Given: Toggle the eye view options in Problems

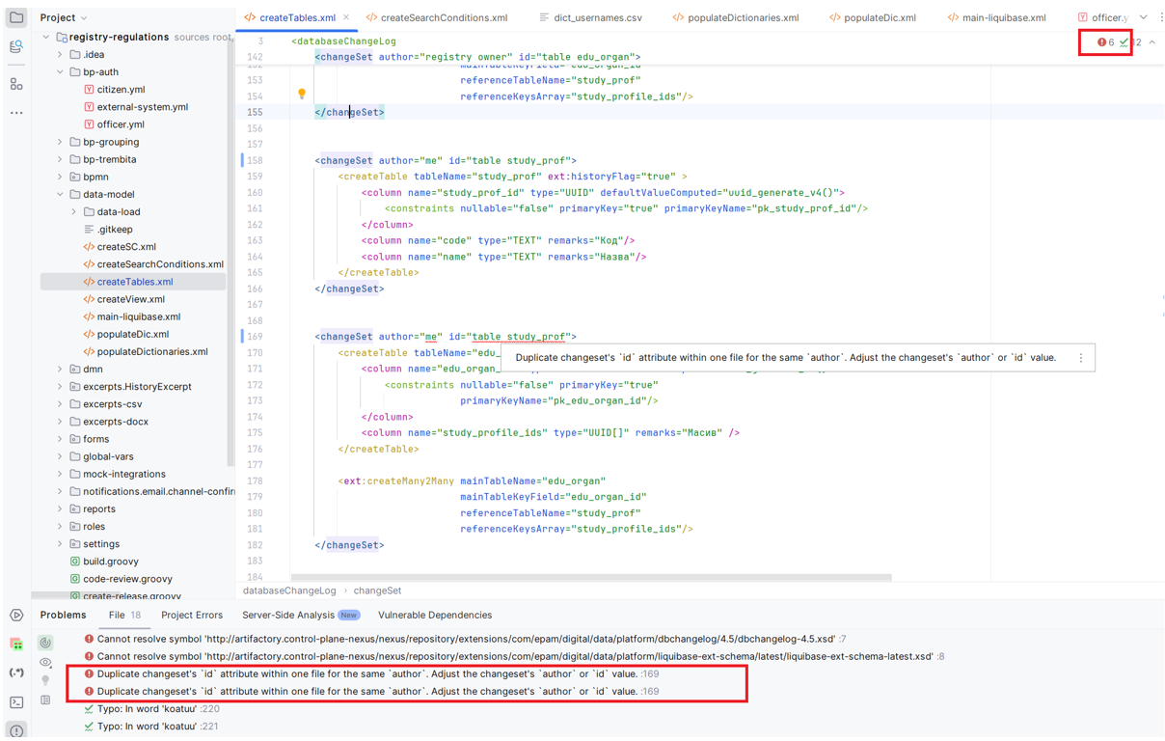Looking at the screenshot, I should point(45,663).
